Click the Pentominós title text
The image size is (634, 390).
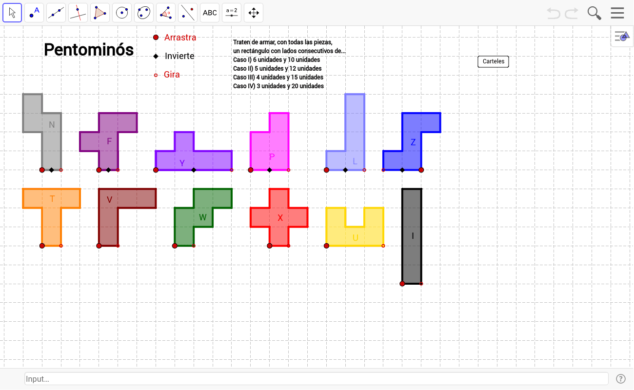point(89,50)
